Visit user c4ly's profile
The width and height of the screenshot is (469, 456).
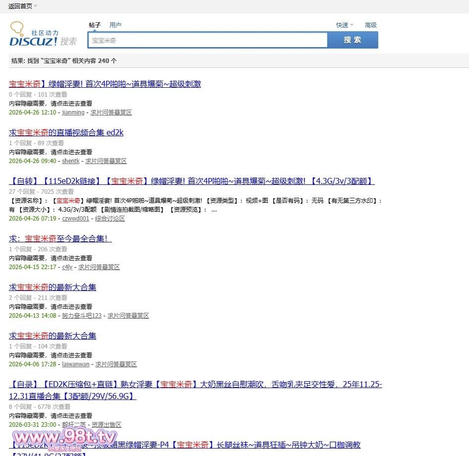(67, 267)
